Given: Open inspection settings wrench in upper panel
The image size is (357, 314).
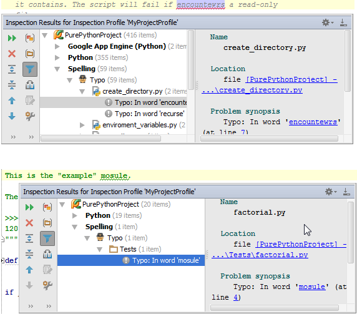Looking at the screenshot, I should click(30, 116).
